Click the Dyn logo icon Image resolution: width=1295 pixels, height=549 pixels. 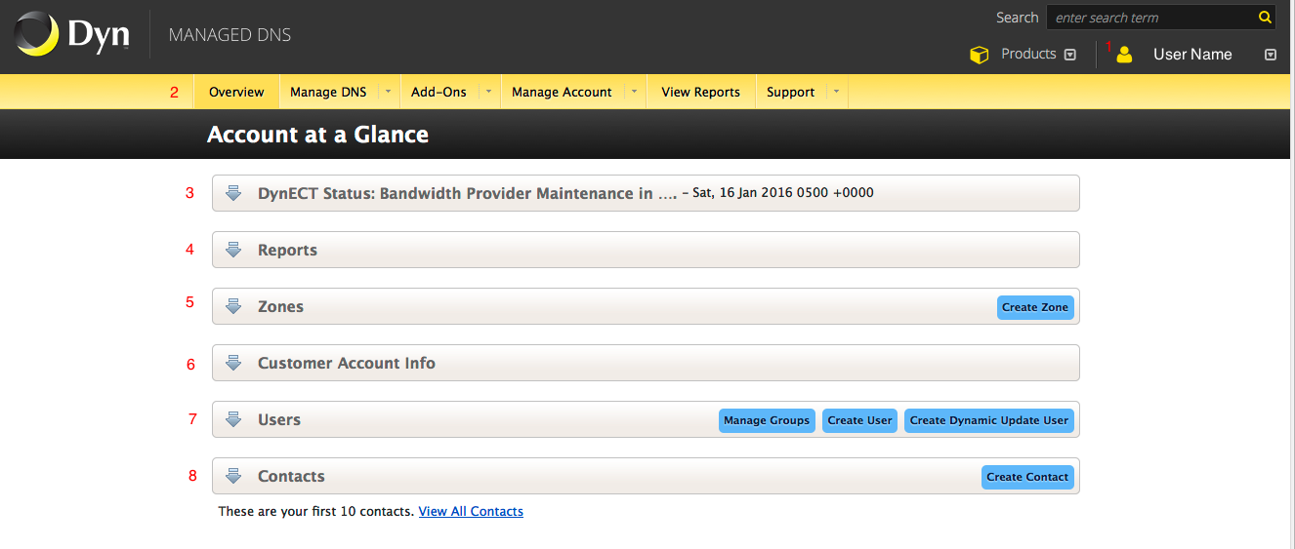point(35,35)
